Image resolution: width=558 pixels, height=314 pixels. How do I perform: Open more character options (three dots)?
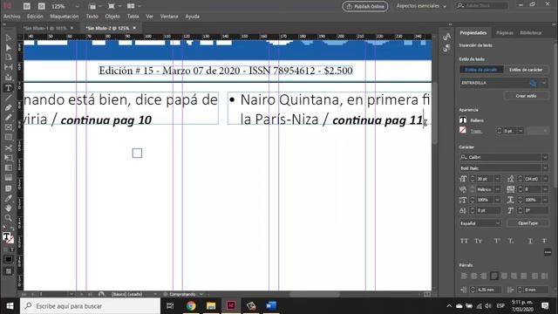[x=548, y=252]
